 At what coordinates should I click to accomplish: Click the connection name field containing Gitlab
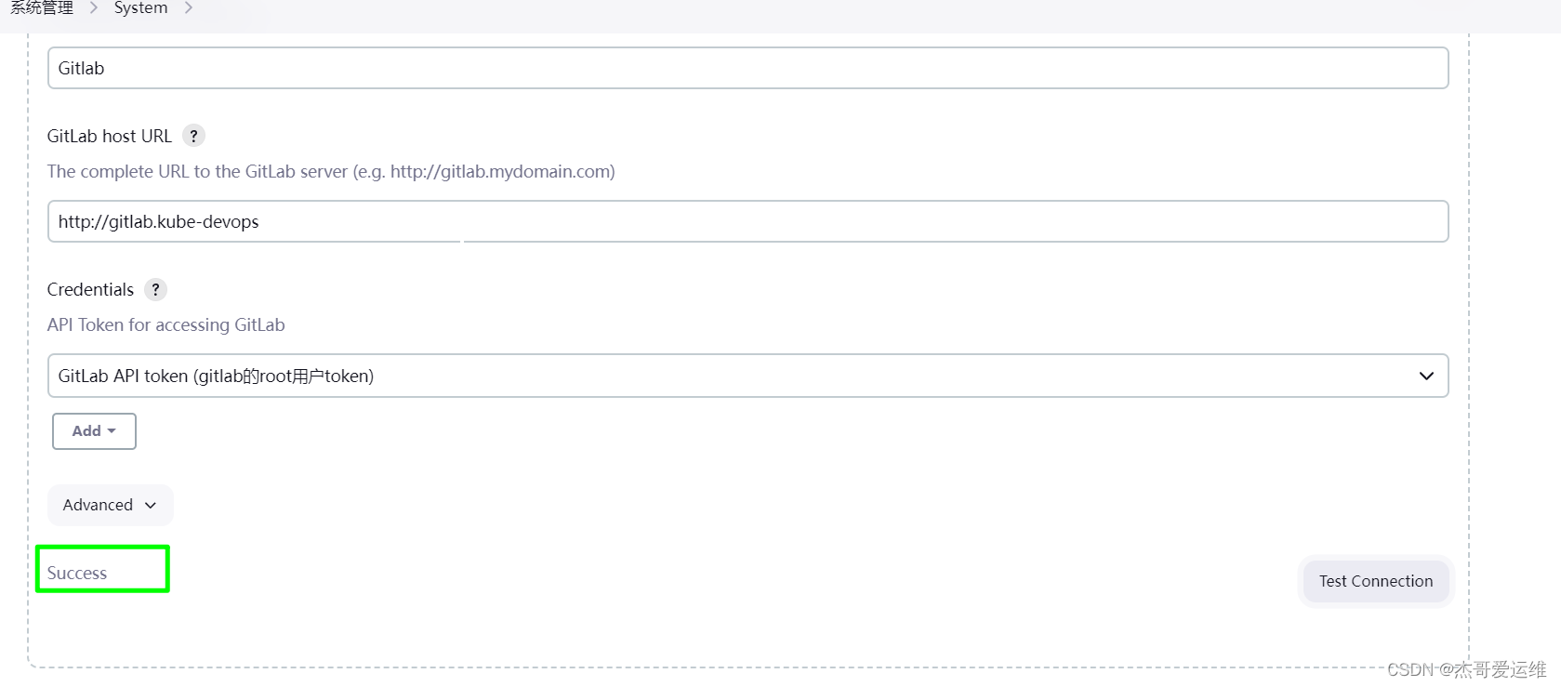(x=747, y=68)
